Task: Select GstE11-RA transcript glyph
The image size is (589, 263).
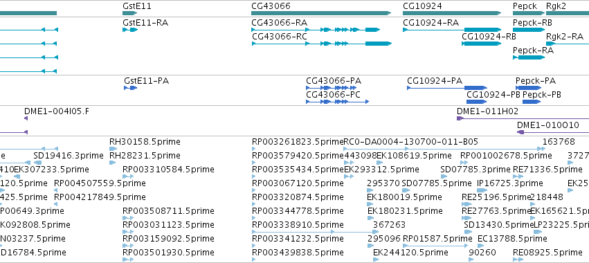Action: point(130,30)
